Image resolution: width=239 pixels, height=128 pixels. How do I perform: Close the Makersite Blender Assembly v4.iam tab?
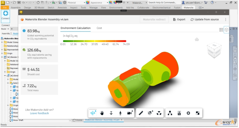[x=122, y=120]
